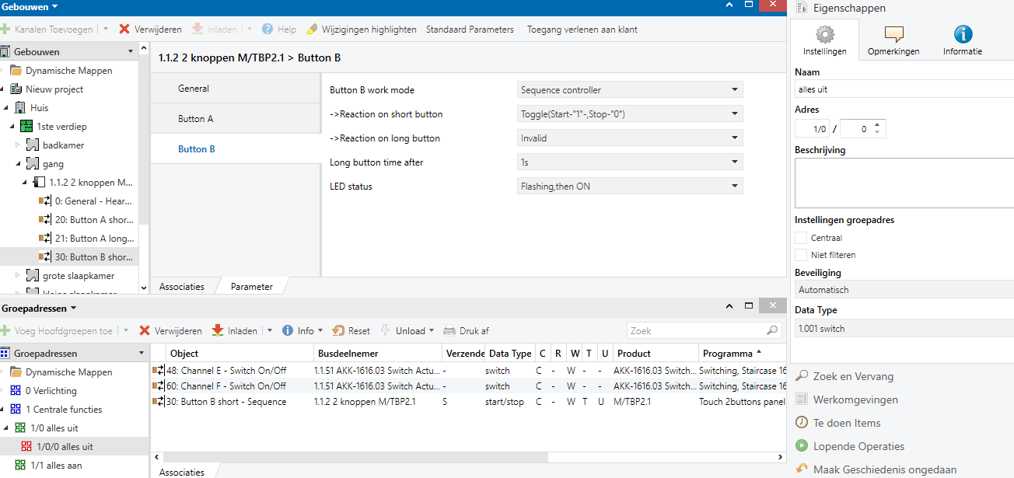Click the Naam input field
This screenshot has height=478, width=1014.
(x=902, y=89)
